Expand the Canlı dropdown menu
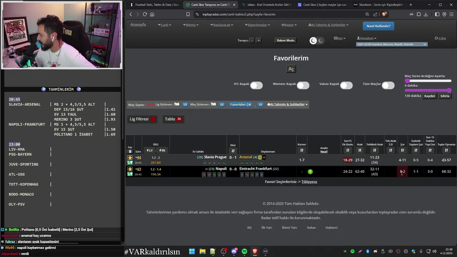This screenshot has width=457, height=257. click(165, 25)
